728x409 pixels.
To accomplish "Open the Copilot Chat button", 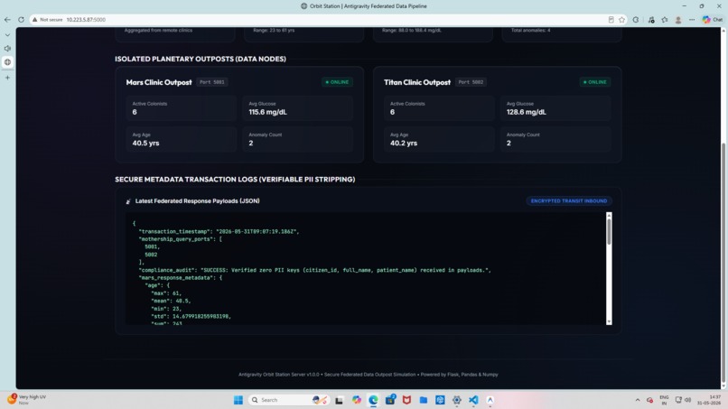I will (x=713, y=20).
